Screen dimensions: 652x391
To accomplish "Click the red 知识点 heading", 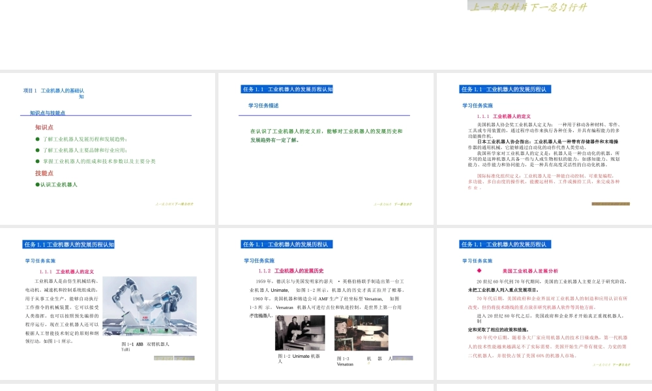I will tap(44, 128).
